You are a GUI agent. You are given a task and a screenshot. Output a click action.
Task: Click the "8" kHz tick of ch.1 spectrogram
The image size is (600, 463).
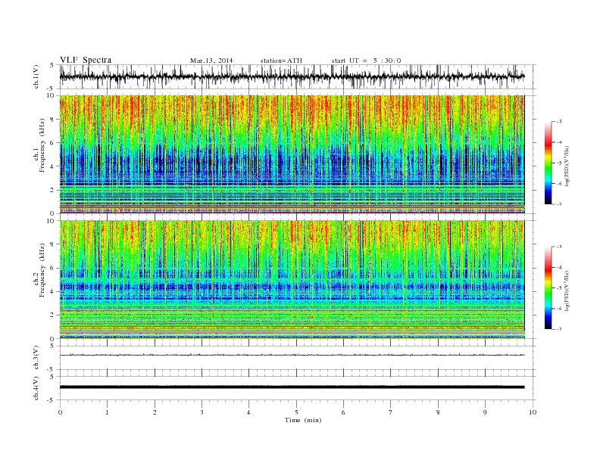53,120
